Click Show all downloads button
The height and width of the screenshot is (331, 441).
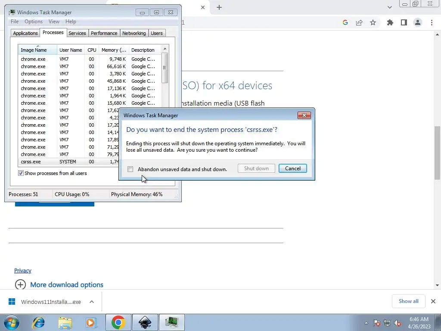409,301
